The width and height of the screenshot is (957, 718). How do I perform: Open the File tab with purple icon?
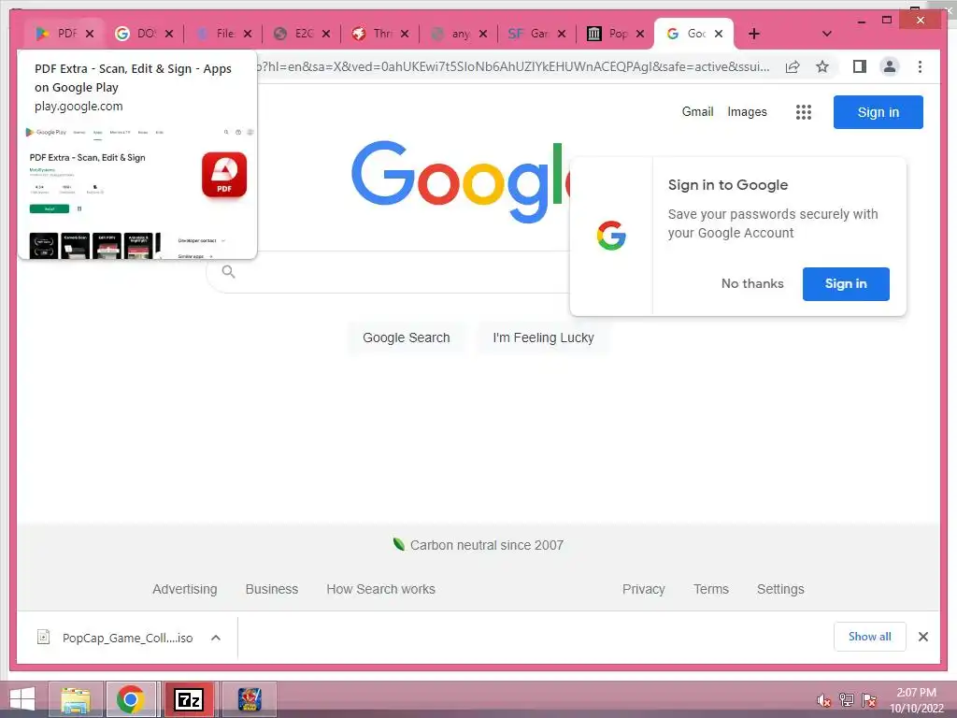point(215,34)
